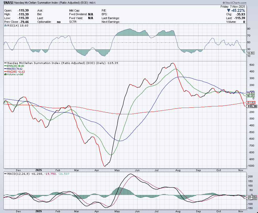This screenshot has width=258, height=213.
Task: Click the Prev Close value -79.46
Action: click(24, 22)
